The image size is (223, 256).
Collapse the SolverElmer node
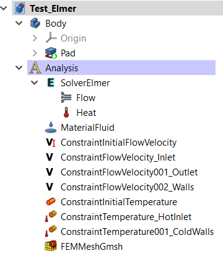[x=34, y=83]
